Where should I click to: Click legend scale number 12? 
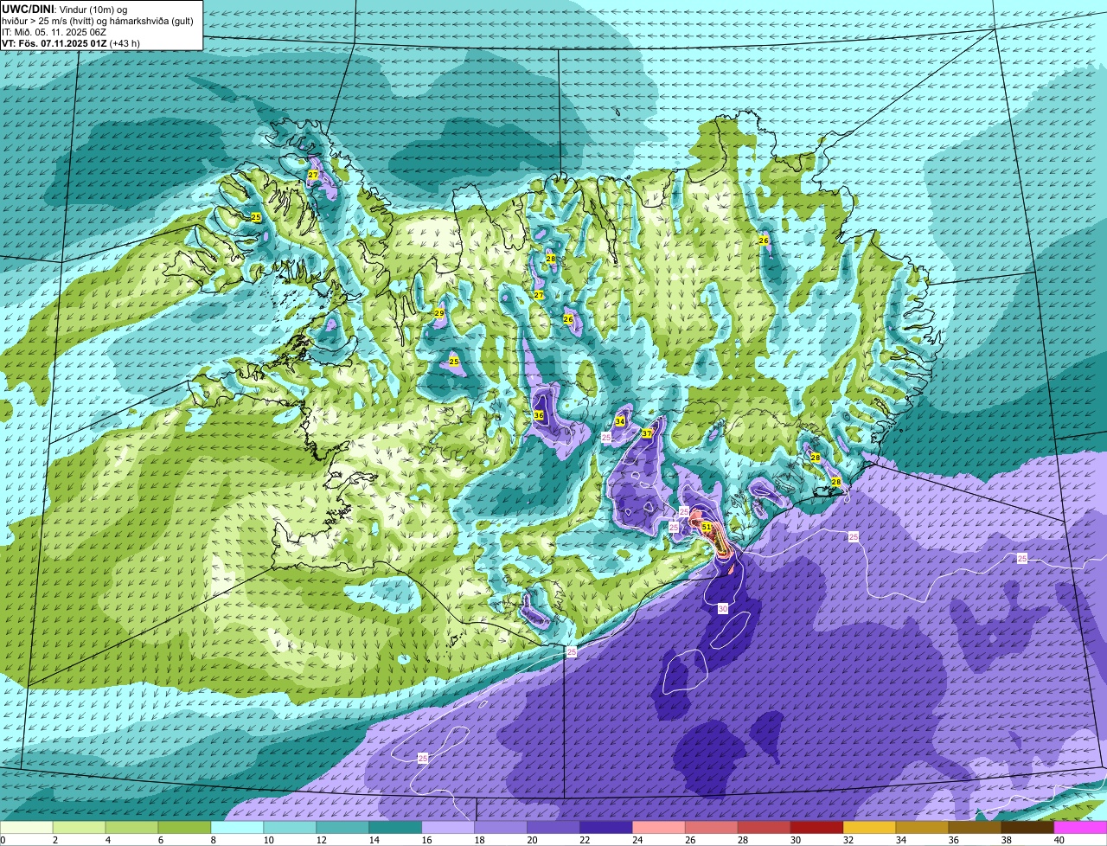point(321,840)
